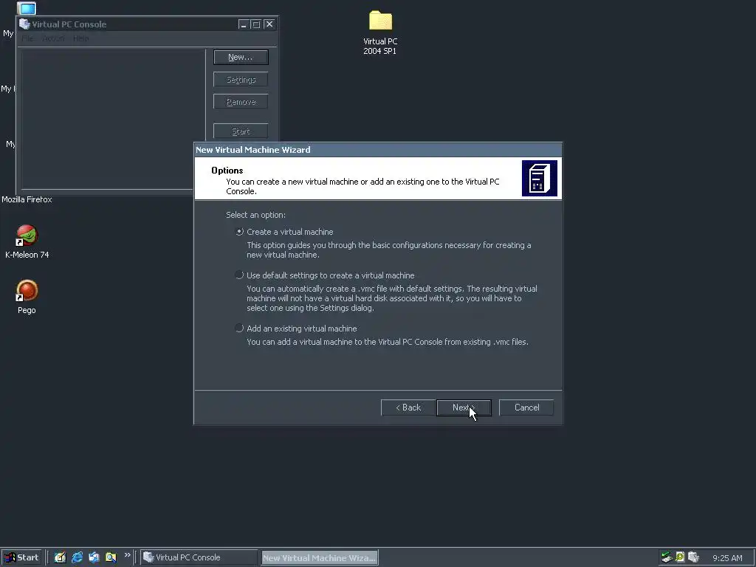Image resolution: width=756 pixels, height=567 pixels.
Task: Click New... in the Virtual PC Console
Action: click(241, 57)
